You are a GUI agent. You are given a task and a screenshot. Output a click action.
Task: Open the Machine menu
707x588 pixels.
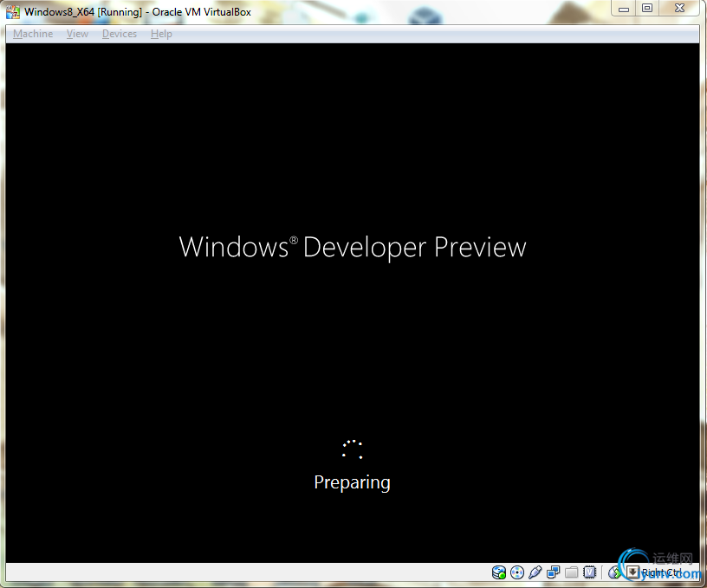[x=33, y=34]
